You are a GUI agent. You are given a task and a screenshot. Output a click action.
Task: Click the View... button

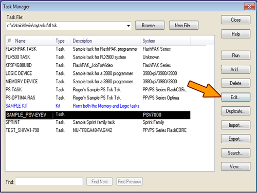click(235, 166)
